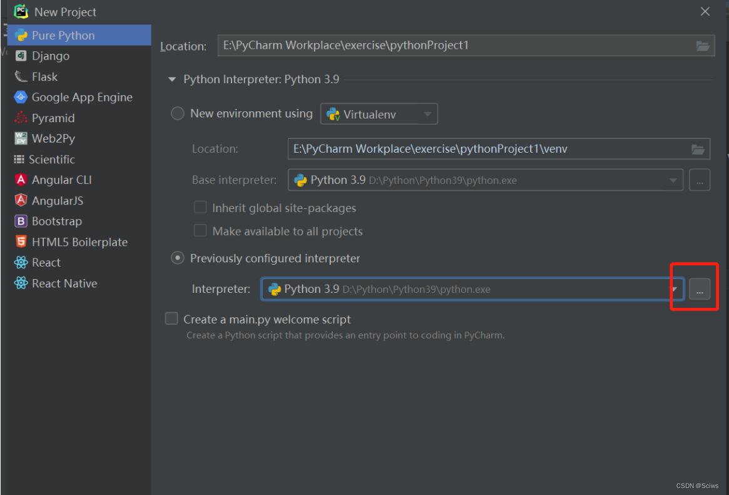Click the Virtualenv icon in dropdown
The width and height of the screenshot is (729, 495).
coord(334,115)
